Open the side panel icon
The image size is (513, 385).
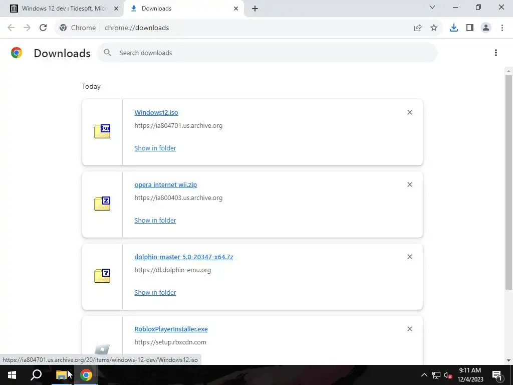470,28
